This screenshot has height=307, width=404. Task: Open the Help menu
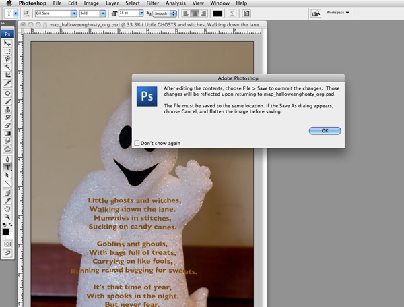tap(242, 3)
